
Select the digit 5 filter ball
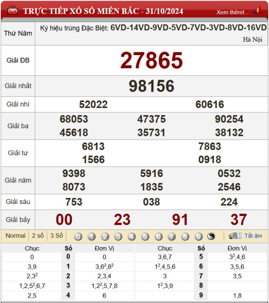pos(145,236)
